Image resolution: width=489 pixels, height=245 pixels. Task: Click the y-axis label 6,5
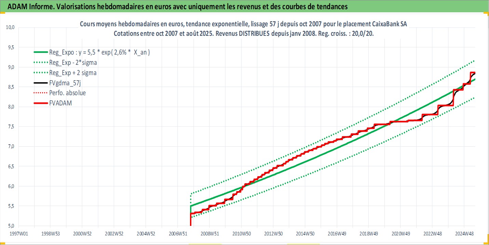[11, 166]
